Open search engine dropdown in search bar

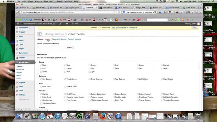tap(124, 12)
